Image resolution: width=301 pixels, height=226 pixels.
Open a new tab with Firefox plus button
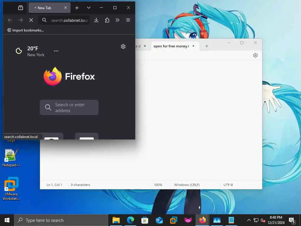point(77,8)
